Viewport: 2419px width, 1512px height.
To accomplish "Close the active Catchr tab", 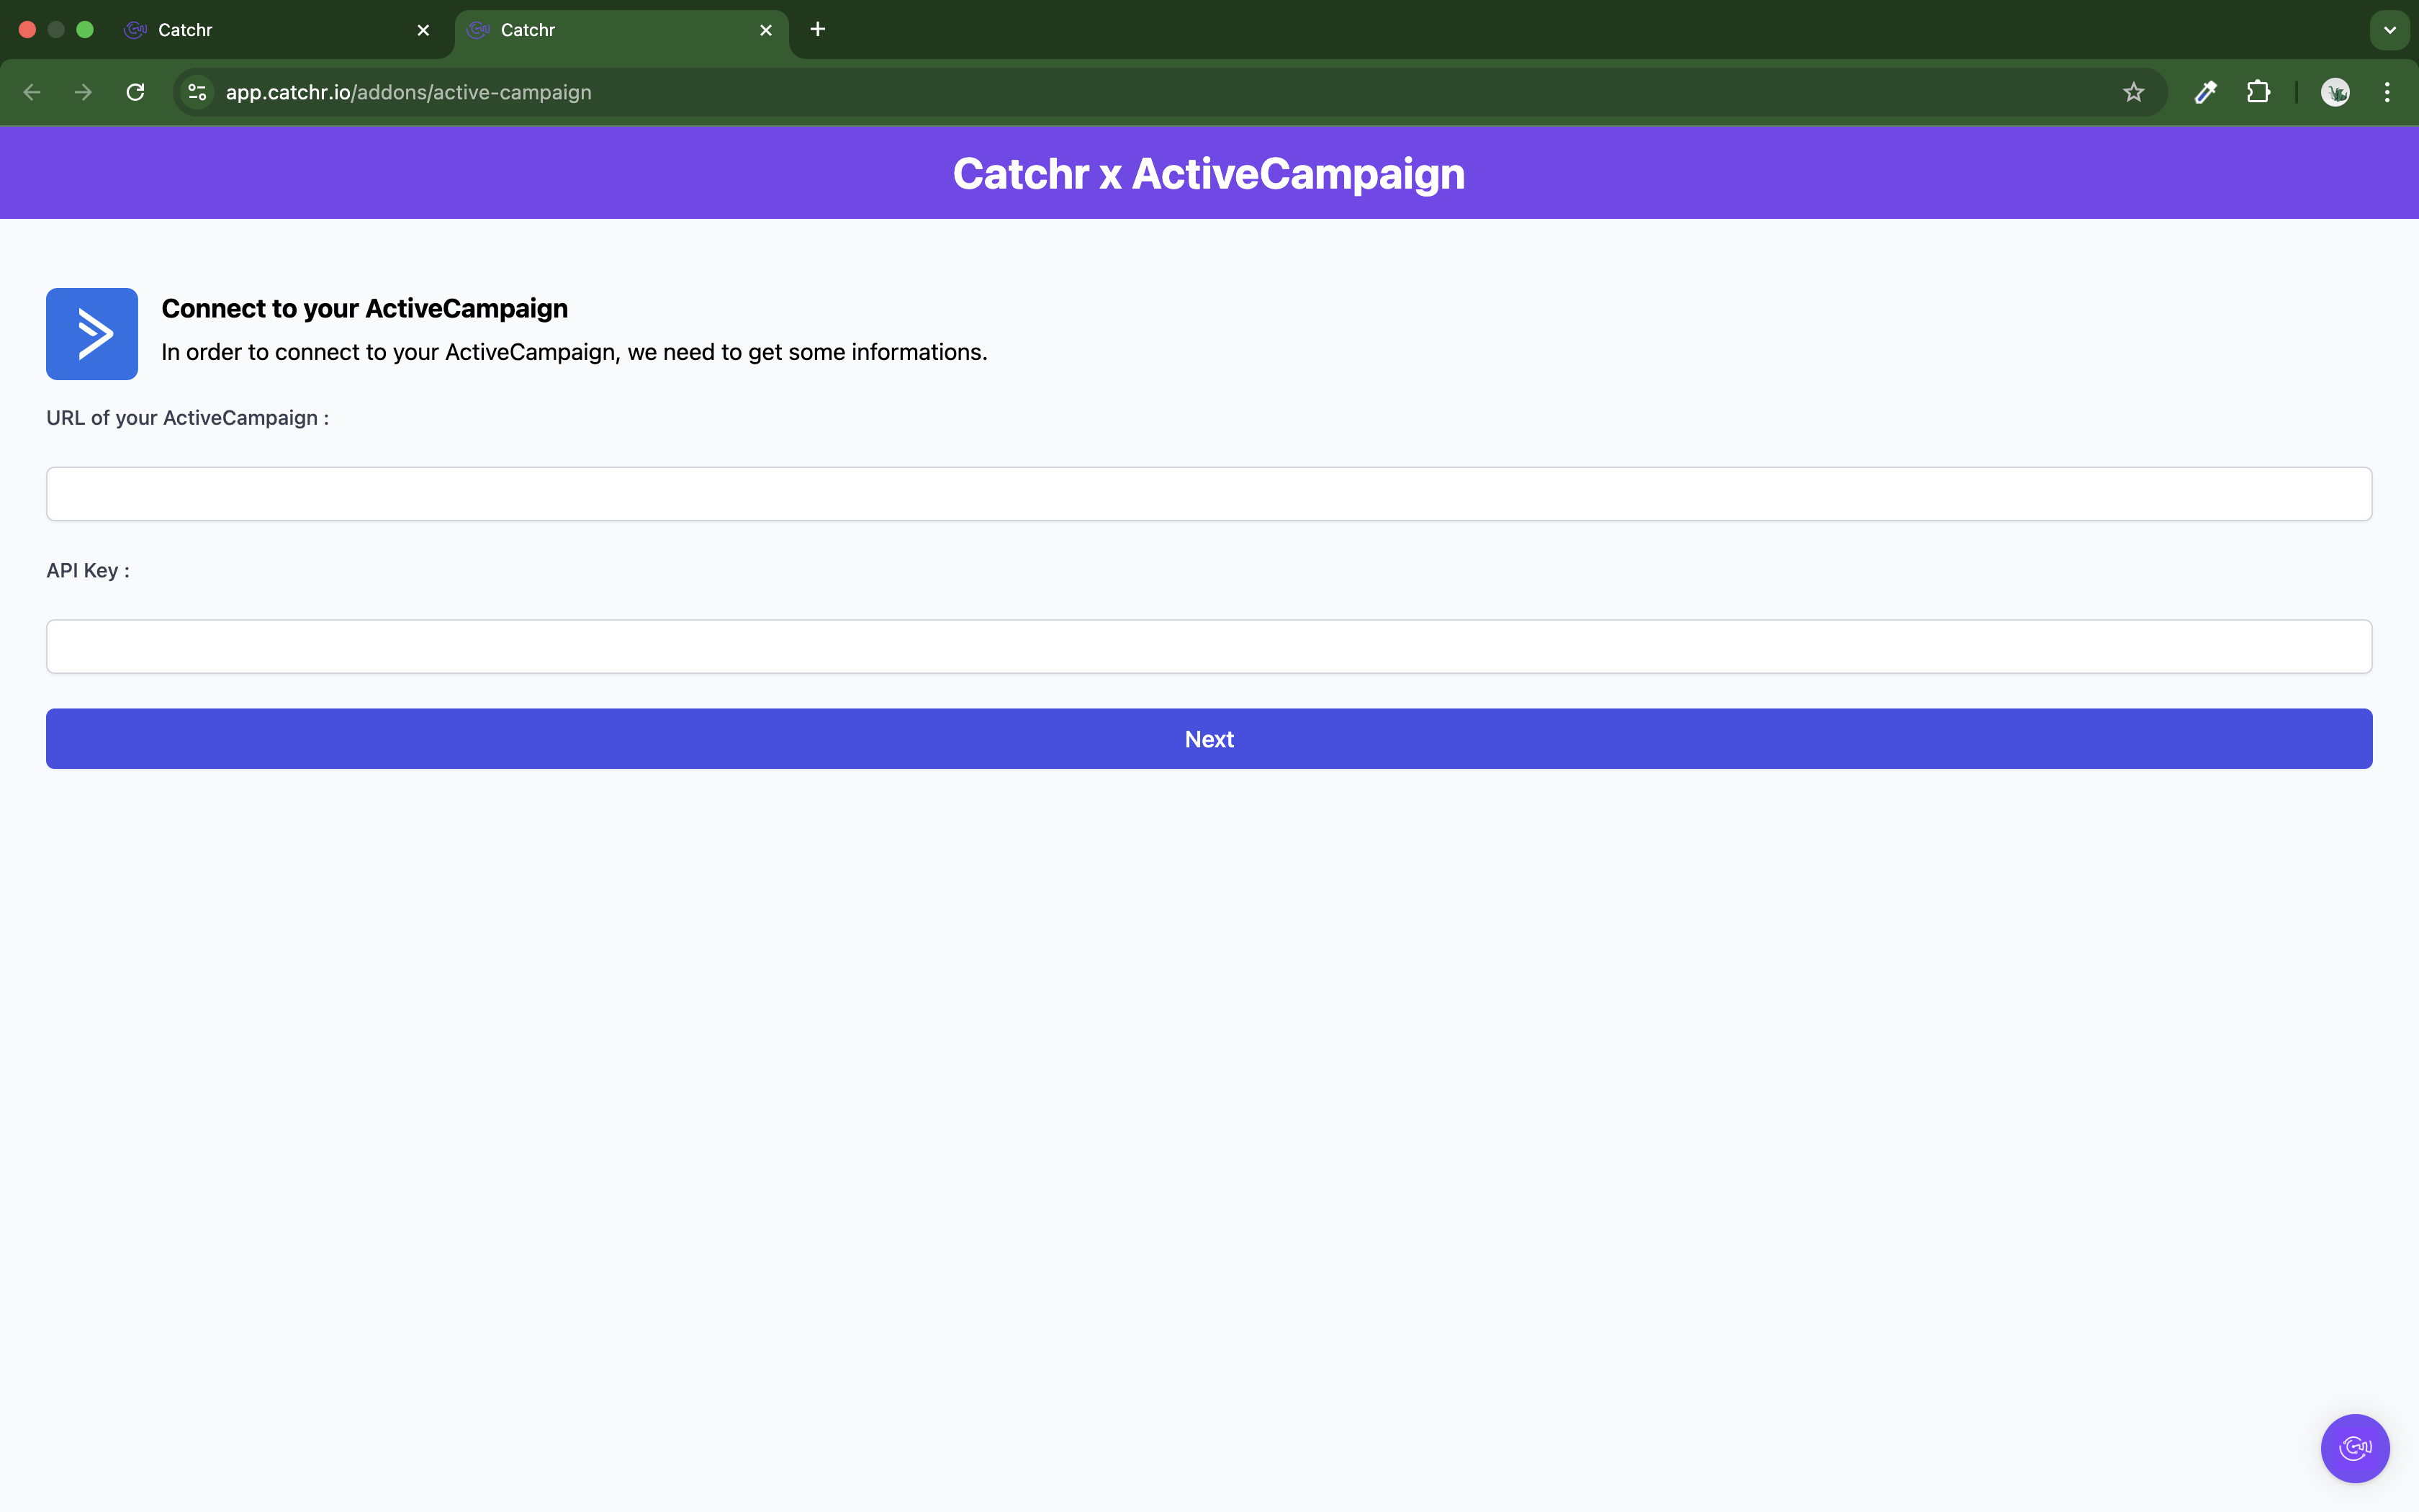I will pos(767,30).
